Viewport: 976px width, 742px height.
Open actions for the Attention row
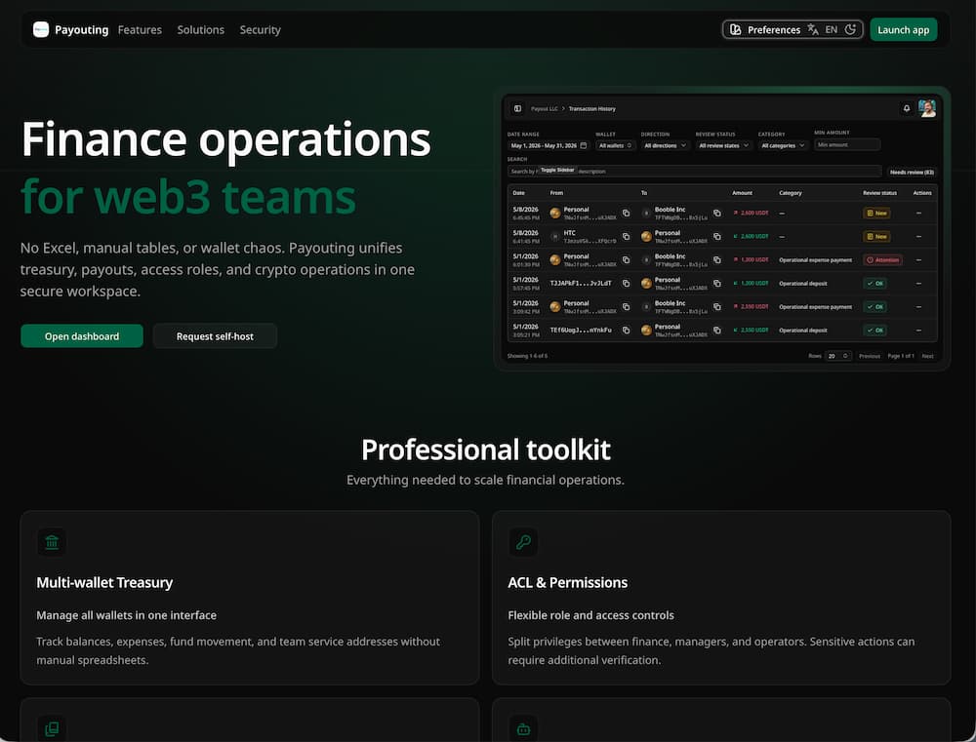click(x=918, y=260)
